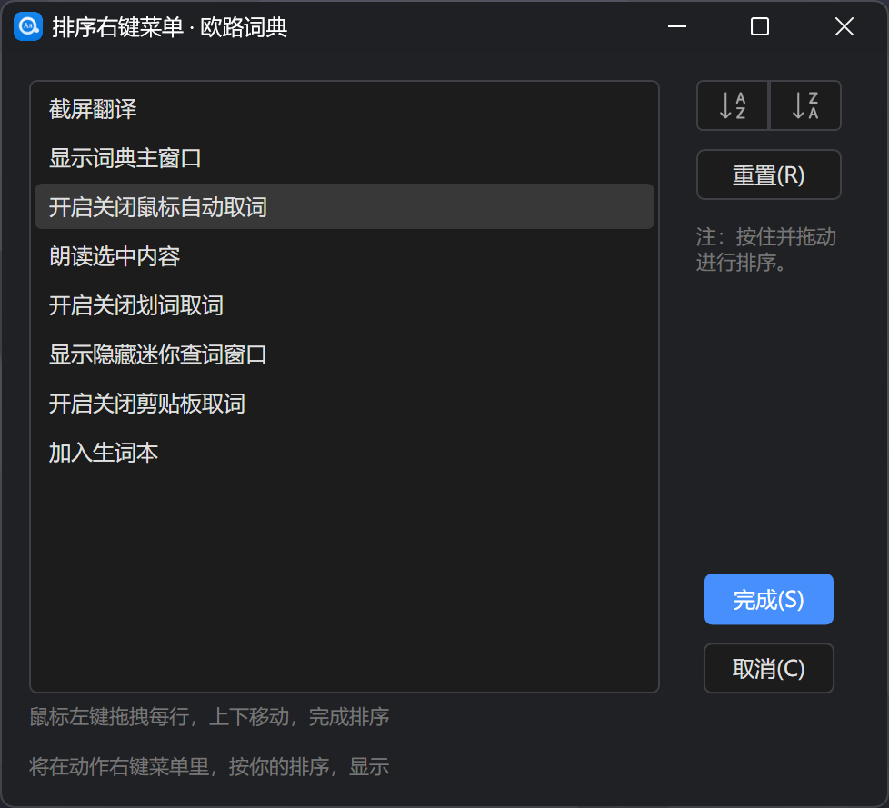Image resolution: width=889 pixels, height=808 pixels.
Task: Click the window title 排序右键菜单 · 欧路词典
Action: [x=169, y=27]
